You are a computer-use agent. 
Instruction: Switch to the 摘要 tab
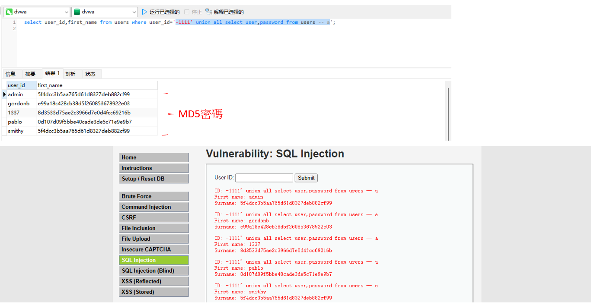[30, 74]
